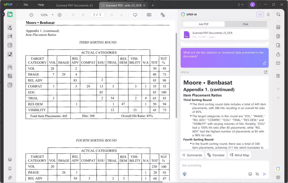The width and height of the screenshot is (288, 183).
Task: Zoom out with the minus icon
Action: (x=31, y=15)
